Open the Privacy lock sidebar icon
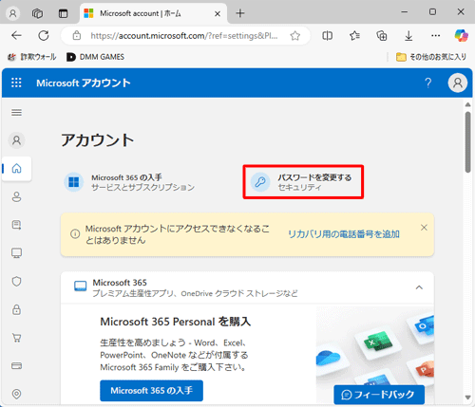The height and width of the screenshot is (407, 475). 16,309
